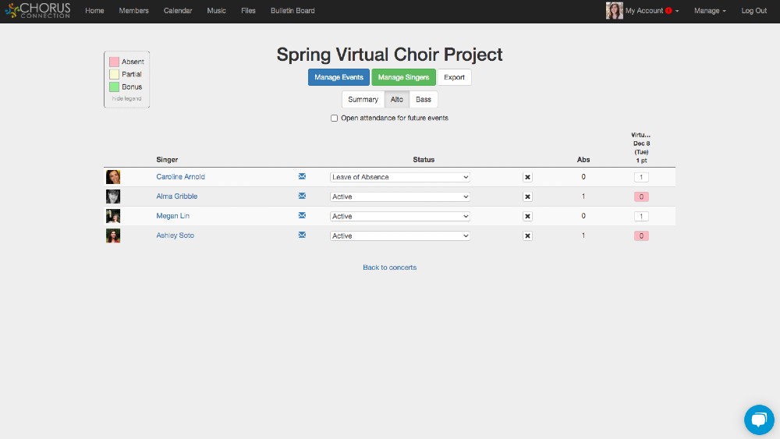780x439 pixels.
Task: Open Alma Gribble's profile photo
Action: click(113, 196)
